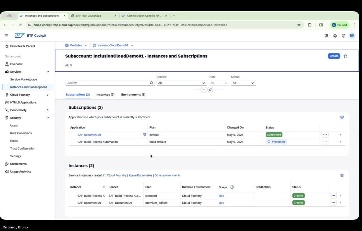
Task: Open the Plan filter dropdown
Action: (218, 83)
